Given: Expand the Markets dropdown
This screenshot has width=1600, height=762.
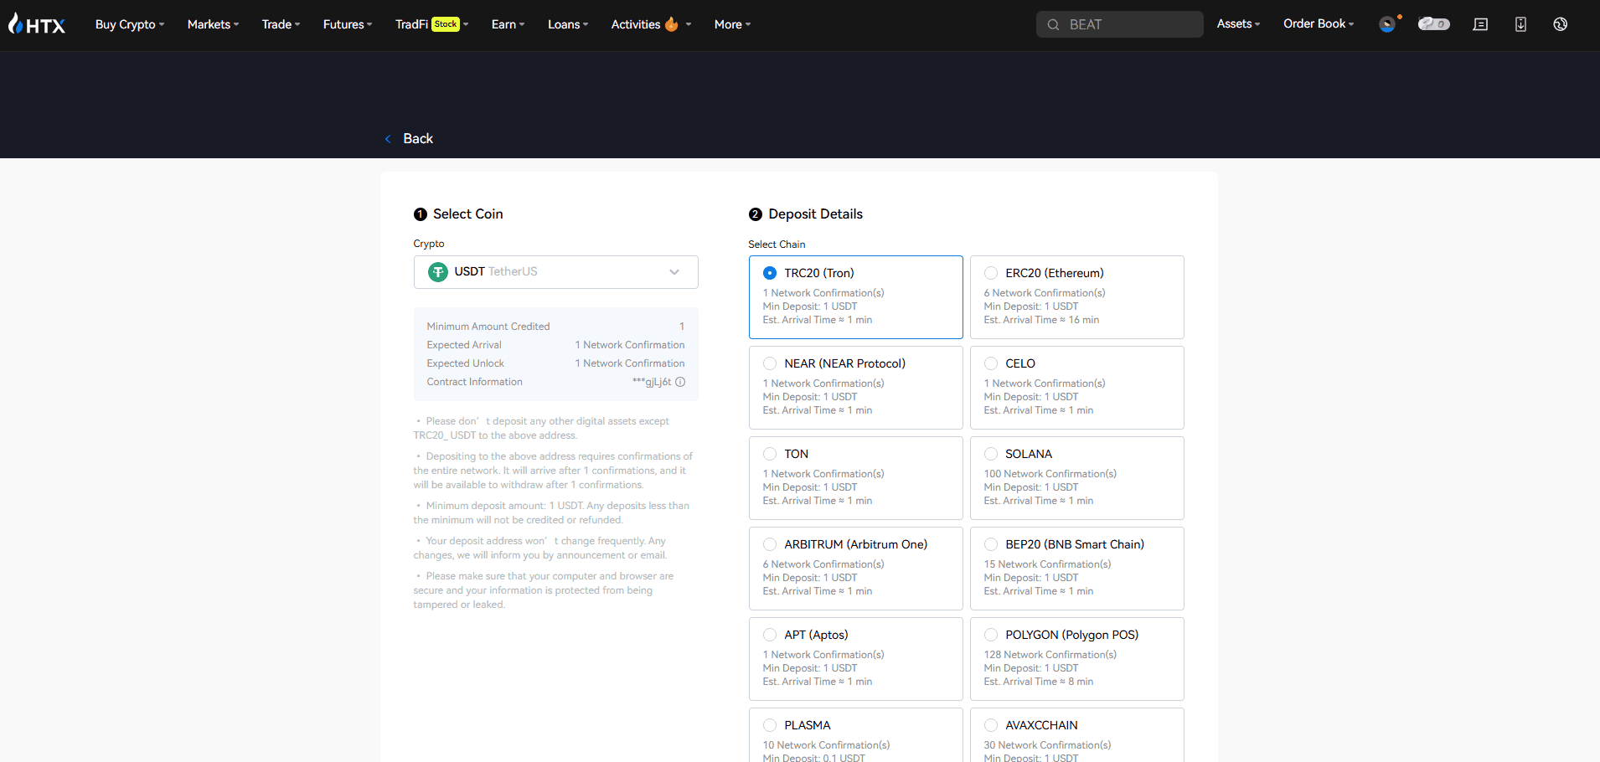Looking at the screenshot, I should point(213,24).
